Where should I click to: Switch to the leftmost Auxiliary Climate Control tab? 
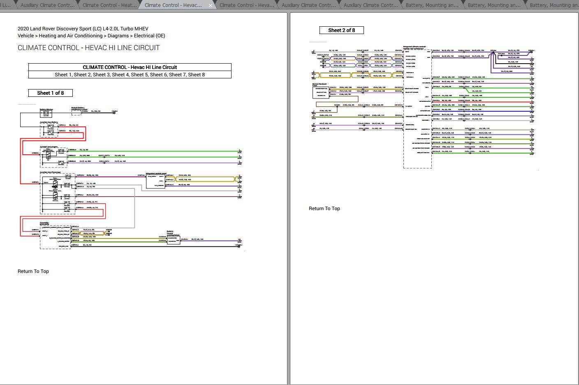(x=47, y=5)
